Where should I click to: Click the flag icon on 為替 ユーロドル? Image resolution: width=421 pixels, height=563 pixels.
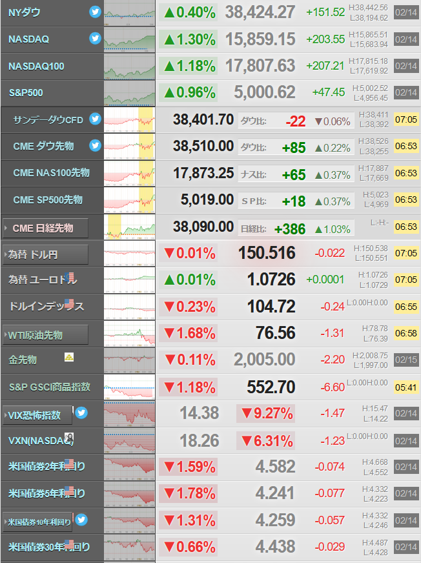(70, 277)
